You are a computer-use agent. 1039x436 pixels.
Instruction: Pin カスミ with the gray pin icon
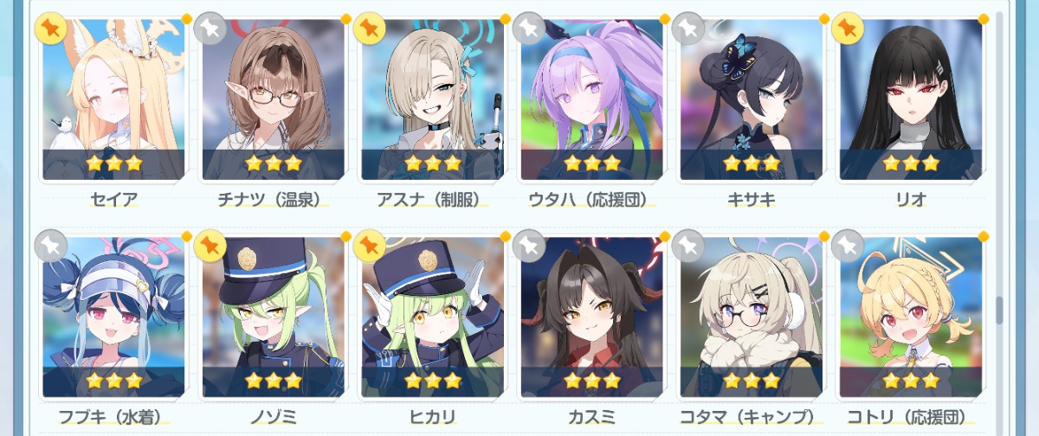pos(529,246)
